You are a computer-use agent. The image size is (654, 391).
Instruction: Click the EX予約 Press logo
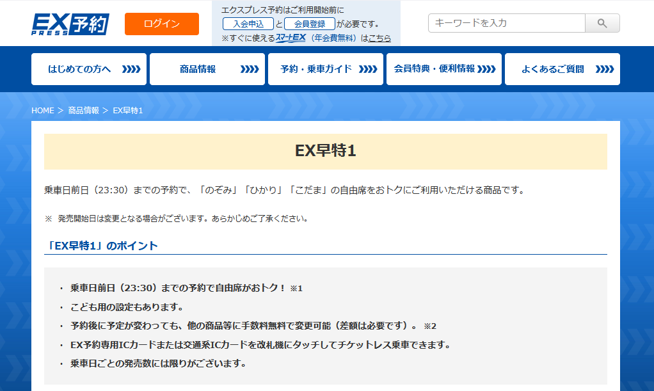pos(70,24)
